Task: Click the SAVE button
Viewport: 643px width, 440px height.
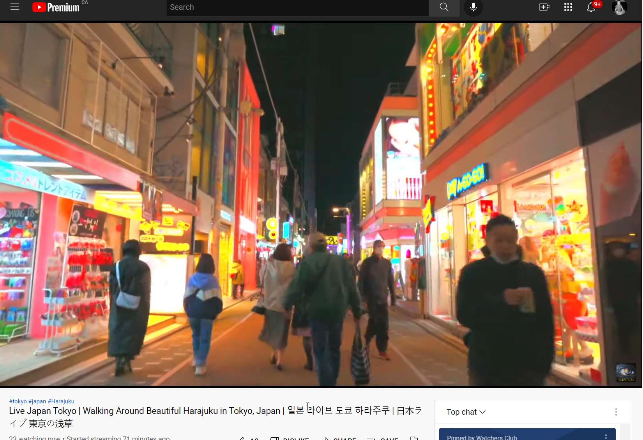Action: click(x=383, y=438)
